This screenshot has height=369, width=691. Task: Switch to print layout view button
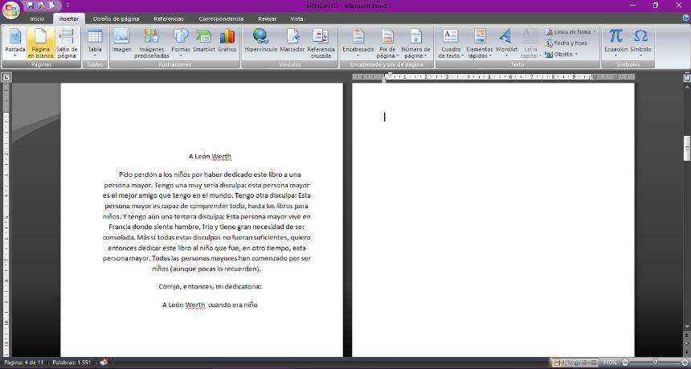tap(556, 363)
